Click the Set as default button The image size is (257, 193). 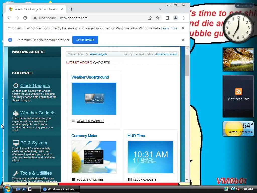[x=85, y=40]
